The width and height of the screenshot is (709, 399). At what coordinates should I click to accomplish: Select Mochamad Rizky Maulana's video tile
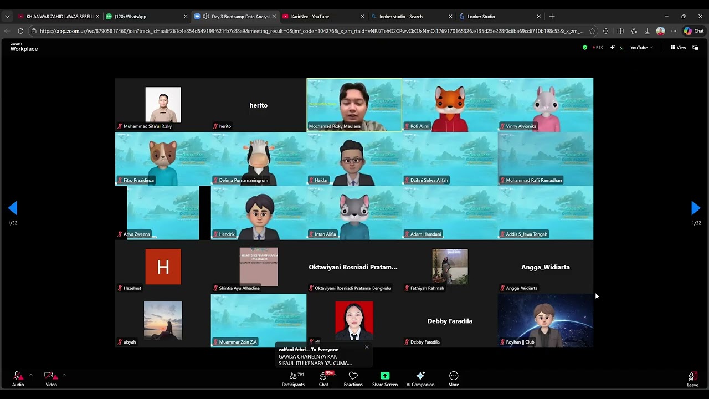pyautogui.click(x=354, y=104)
